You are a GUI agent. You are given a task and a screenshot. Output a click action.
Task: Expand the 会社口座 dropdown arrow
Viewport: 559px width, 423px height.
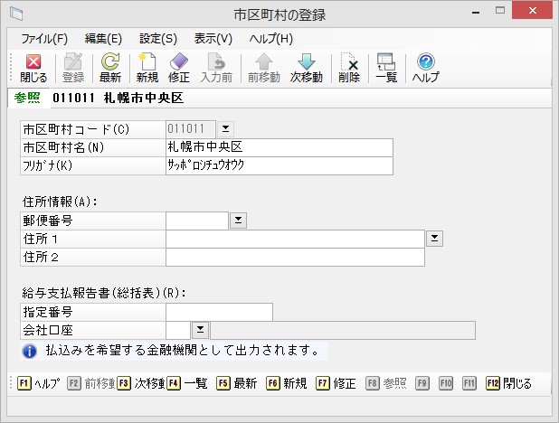(200, 329)
